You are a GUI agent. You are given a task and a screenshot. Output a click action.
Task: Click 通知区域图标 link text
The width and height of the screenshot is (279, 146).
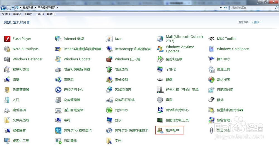click(73, 110)
